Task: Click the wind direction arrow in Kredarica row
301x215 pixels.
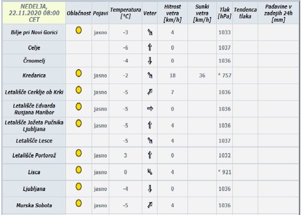Action: coord(150,75)
